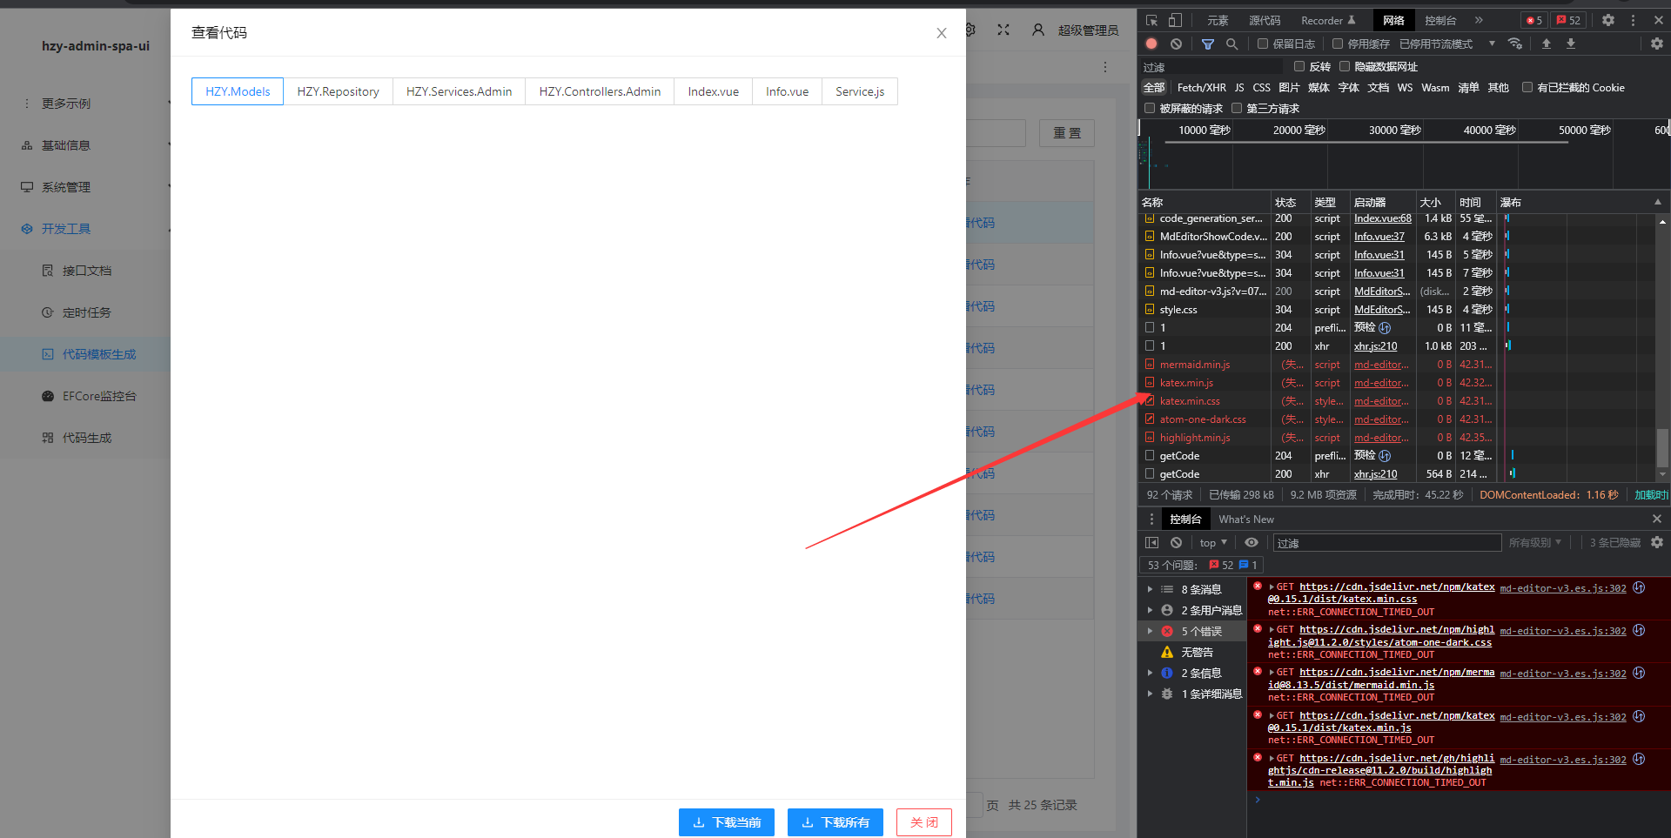Click the 下载所有 button
This screenshot has height=838, width=1671.
coord(835,821)
